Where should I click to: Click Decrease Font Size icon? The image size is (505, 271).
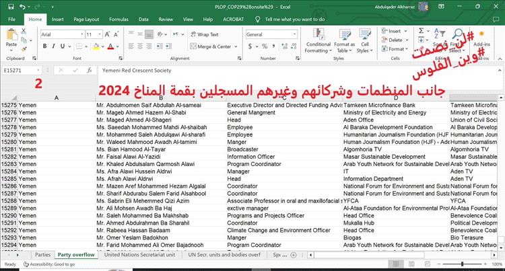click(116, 34)
